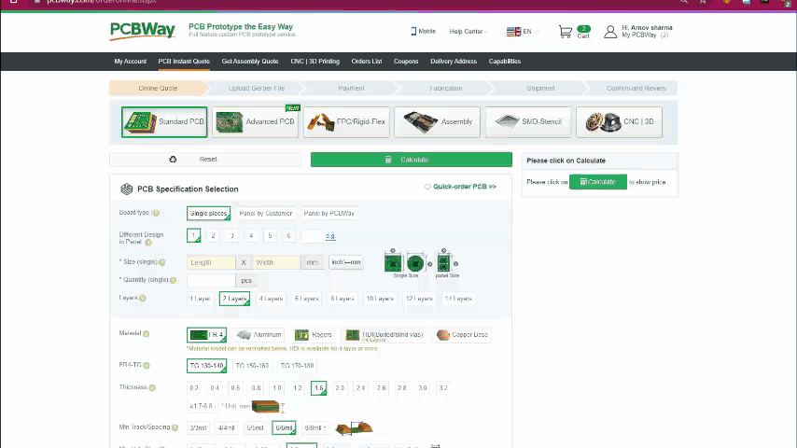
Task: Click the large green Calculate button
Action: [x=412, y=160]
